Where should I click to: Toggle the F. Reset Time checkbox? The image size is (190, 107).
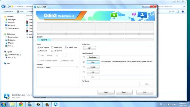[x=66, y=48]
